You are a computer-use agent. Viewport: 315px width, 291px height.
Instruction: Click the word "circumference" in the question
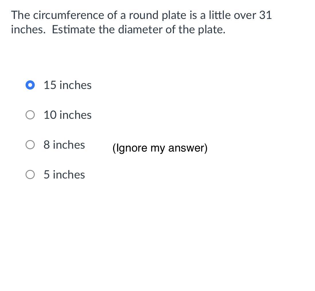[69, 15]
